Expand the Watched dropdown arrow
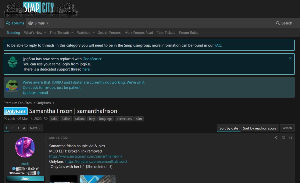 [x=93, y=33]
